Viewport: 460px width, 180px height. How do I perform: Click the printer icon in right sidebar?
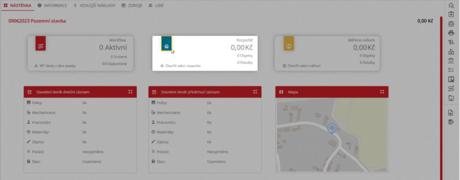(451, 33)
